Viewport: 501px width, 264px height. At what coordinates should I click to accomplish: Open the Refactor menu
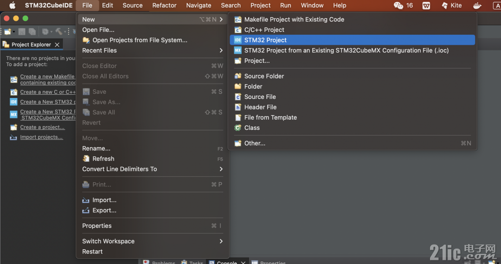click(164, 6)
